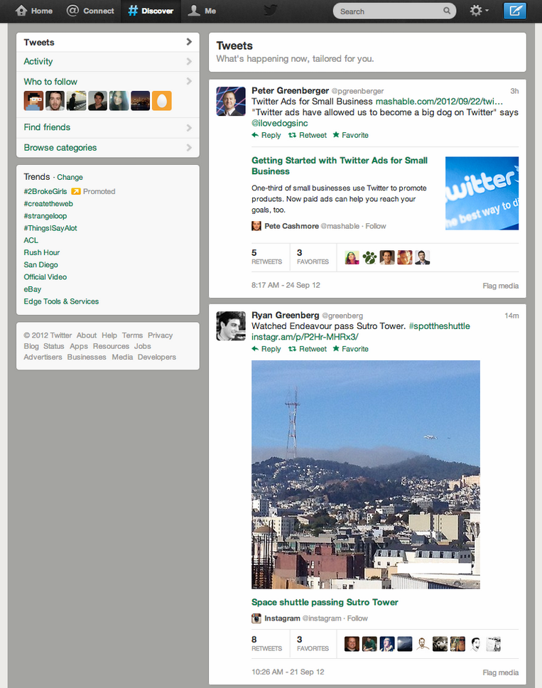Click the pixel-art avatar in Who to follow
This screenshot has width=542, height=688.
pos(33,100)
